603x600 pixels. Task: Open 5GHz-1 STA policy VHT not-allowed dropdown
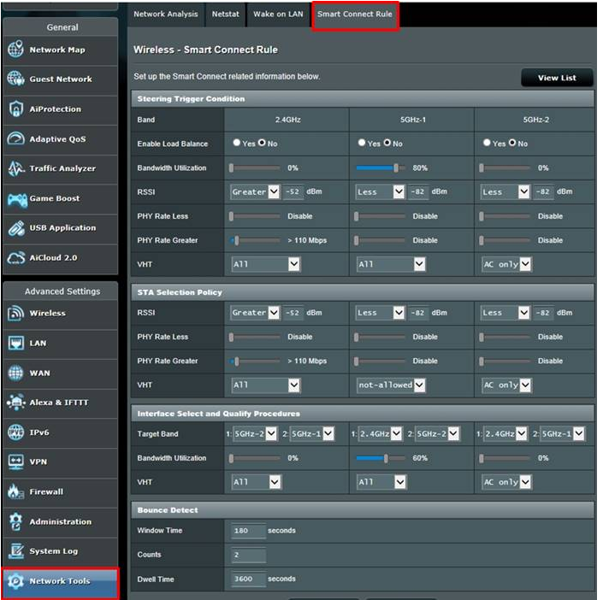coord(391,385)
